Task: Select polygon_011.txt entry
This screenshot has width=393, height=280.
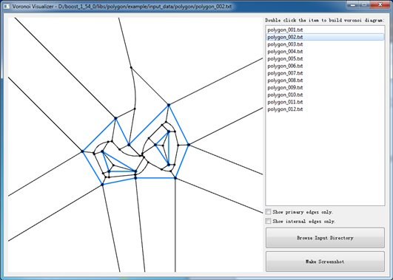Action: (x=325, y=102)
